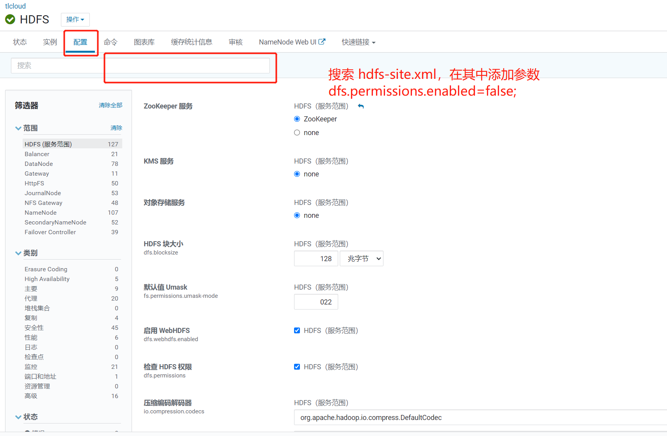Select the NameNode scope filter

point(41,212)
